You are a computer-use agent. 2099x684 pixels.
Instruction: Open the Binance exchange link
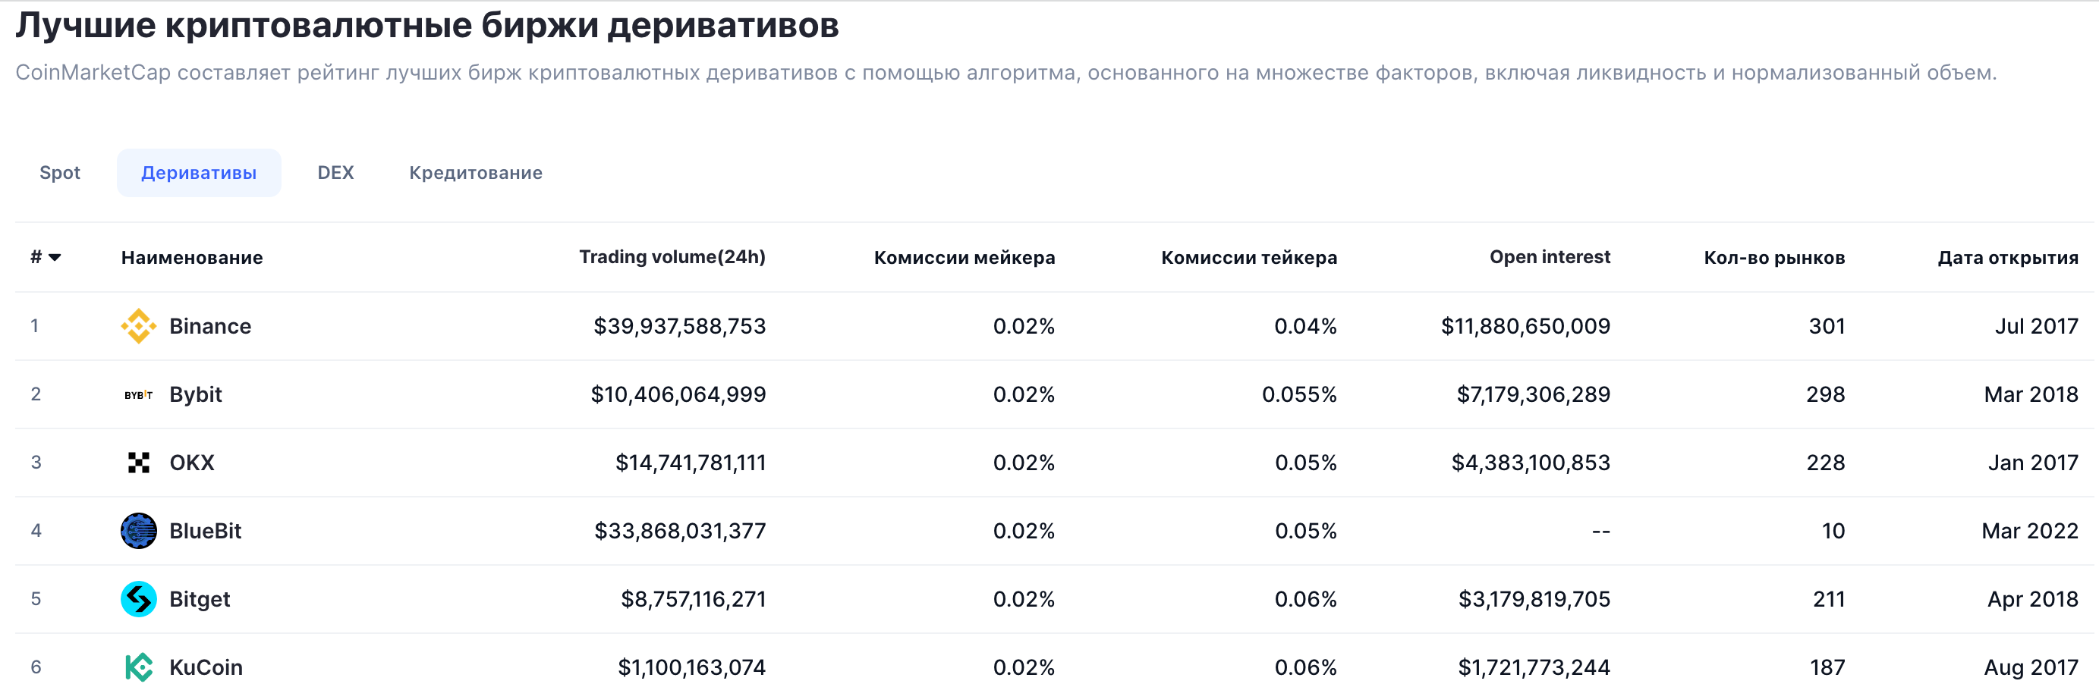tap(210, 327)
